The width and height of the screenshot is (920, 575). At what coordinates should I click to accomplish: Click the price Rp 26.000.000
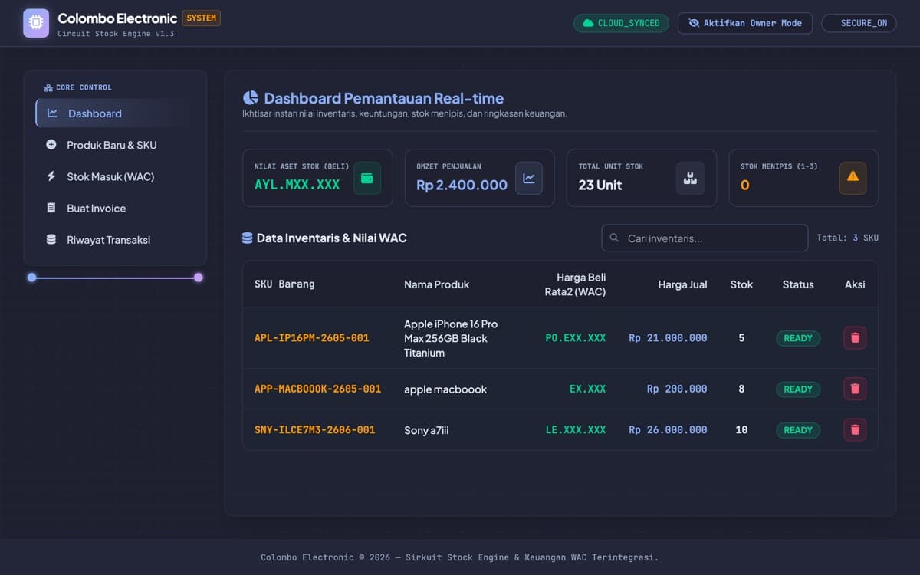click(x=668, y=429)
